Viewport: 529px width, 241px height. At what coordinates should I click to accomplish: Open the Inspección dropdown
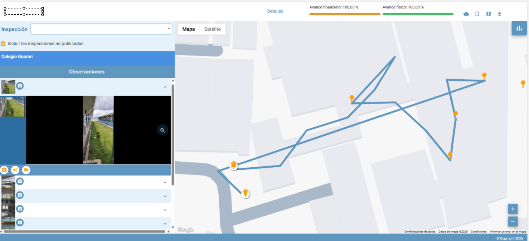101,29
